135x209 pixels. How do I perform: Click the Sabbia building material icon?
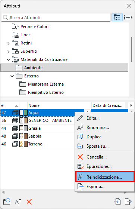(x=15, y=136)
